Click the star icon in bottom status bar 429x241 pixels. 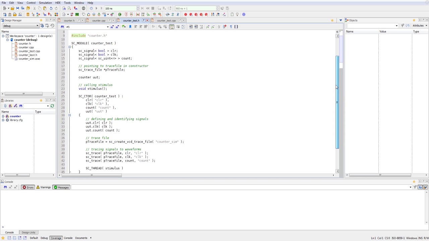[3, 238]
